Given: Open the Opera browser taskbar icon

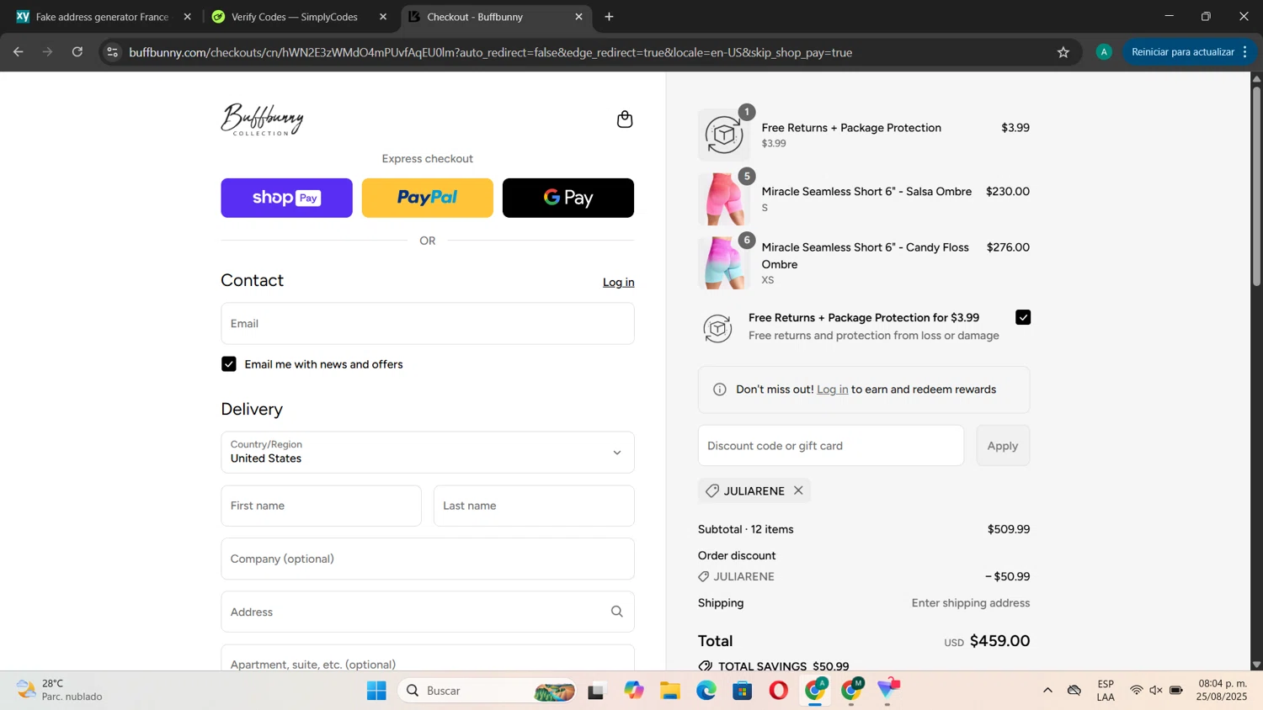Looking at the screenshot, I should [x=778, y=691].
